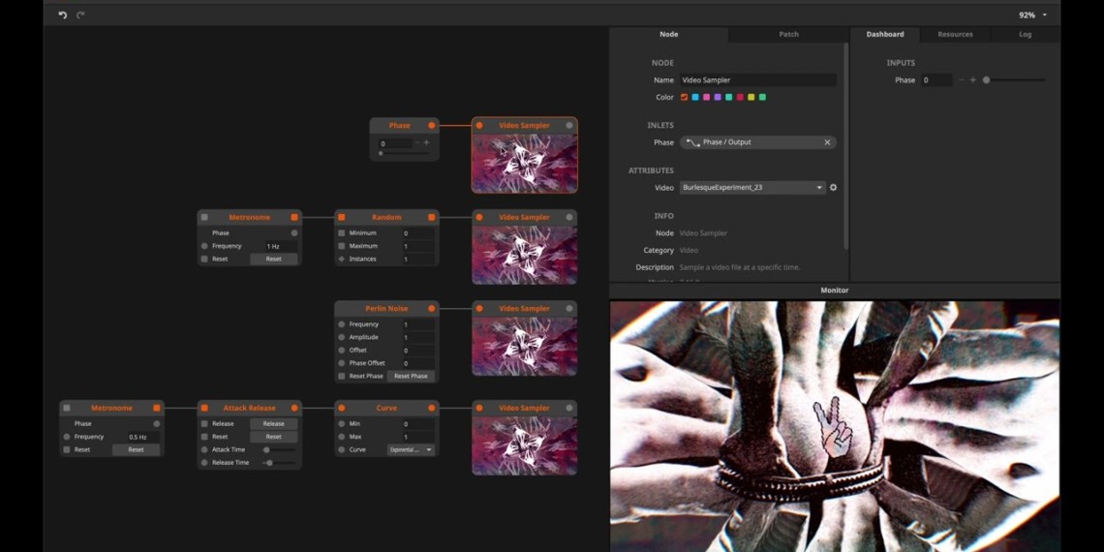Click the redo arrow icon
Screen dimensions: 1104x552
80,15
